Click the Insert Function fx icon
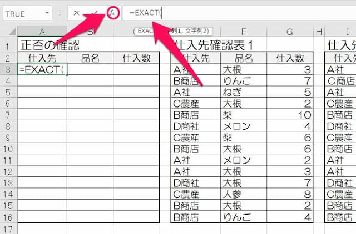Image resolution: width=356 pixels, height=234 pixels. [113, 13]
